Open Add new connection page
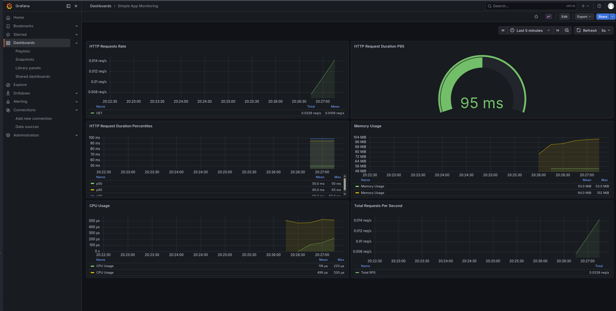Screen dimensions: 616x311 pyautogui.click(x=33, y=118)
